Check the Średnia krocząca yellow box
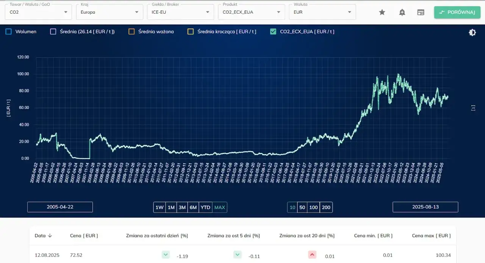485x263 pixels. click(191, 32)
